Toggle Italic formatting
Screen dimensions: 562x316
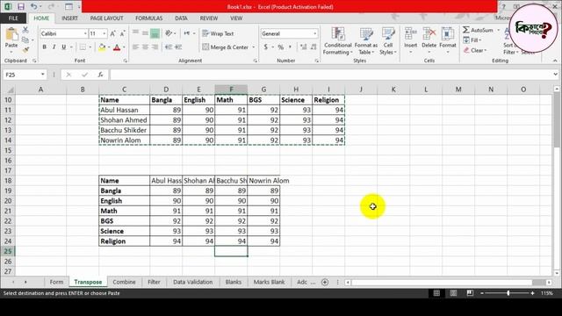pos(54,47)
